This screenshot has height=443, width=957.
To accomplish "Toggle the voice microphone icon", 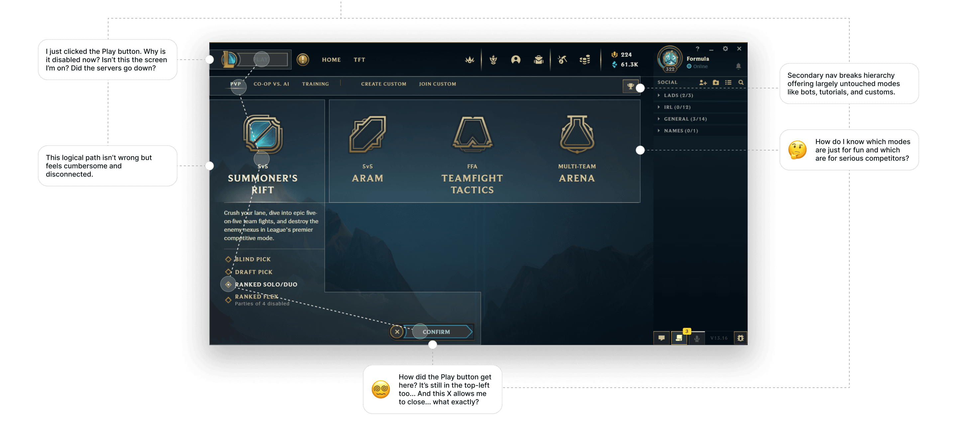I will click(x=697, y=338).
